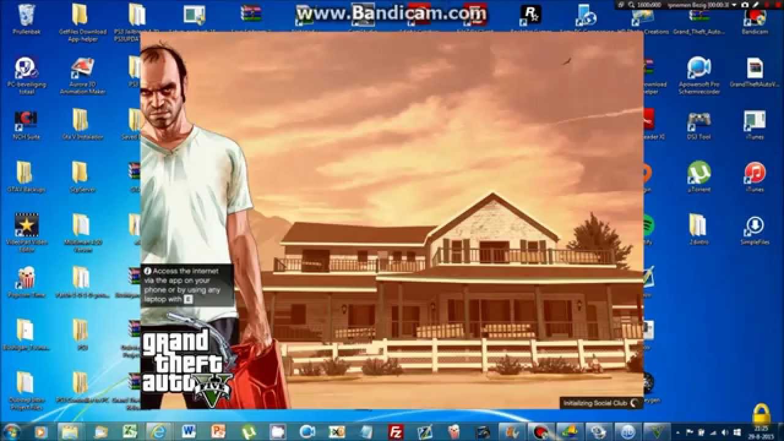784x441 pixels.
Task: Open the VideoPad Video Editor shortcut
Action: (26, 232)
